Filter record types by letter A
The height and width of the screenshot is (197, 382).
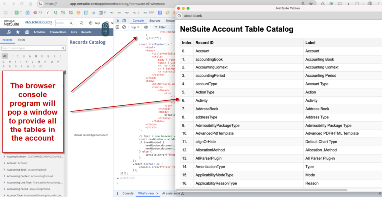tap(30, 56)
